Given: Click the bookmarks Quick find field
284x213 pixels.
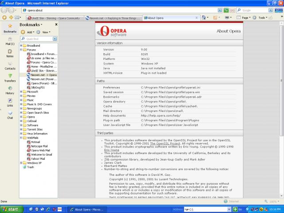Looking at the screenshot, I should coord(37,39).
